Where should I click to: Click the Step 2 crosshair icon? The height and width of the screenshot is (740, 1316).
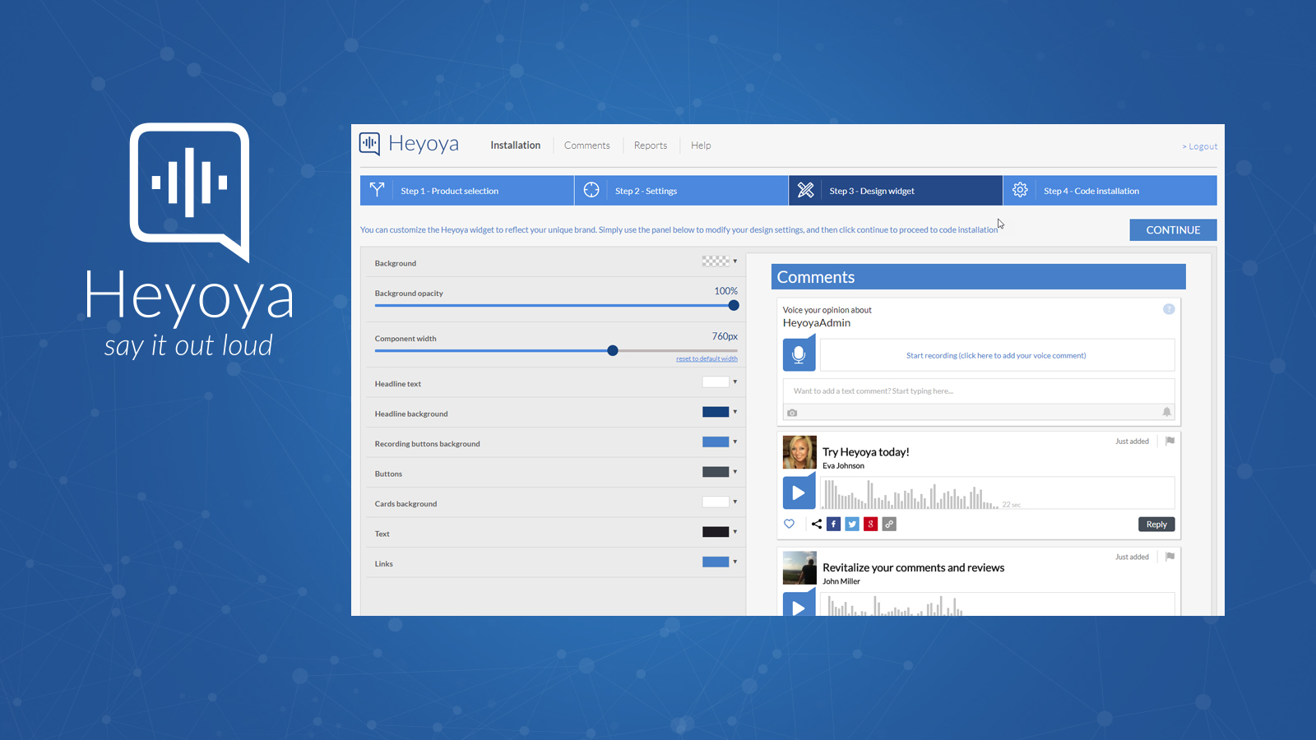(x=591, y=190)
